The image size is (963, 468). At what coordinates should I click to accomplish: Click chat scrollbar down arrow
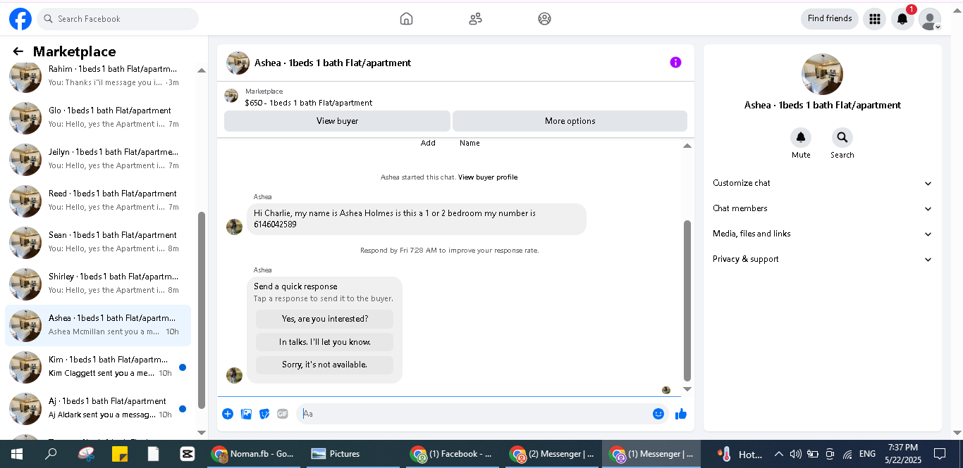687,389
